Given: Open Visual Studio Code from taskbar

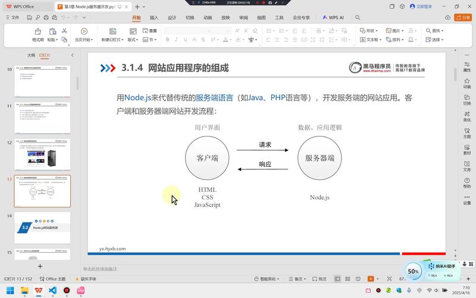Looking at the screenshot, I should pos(52,290).
